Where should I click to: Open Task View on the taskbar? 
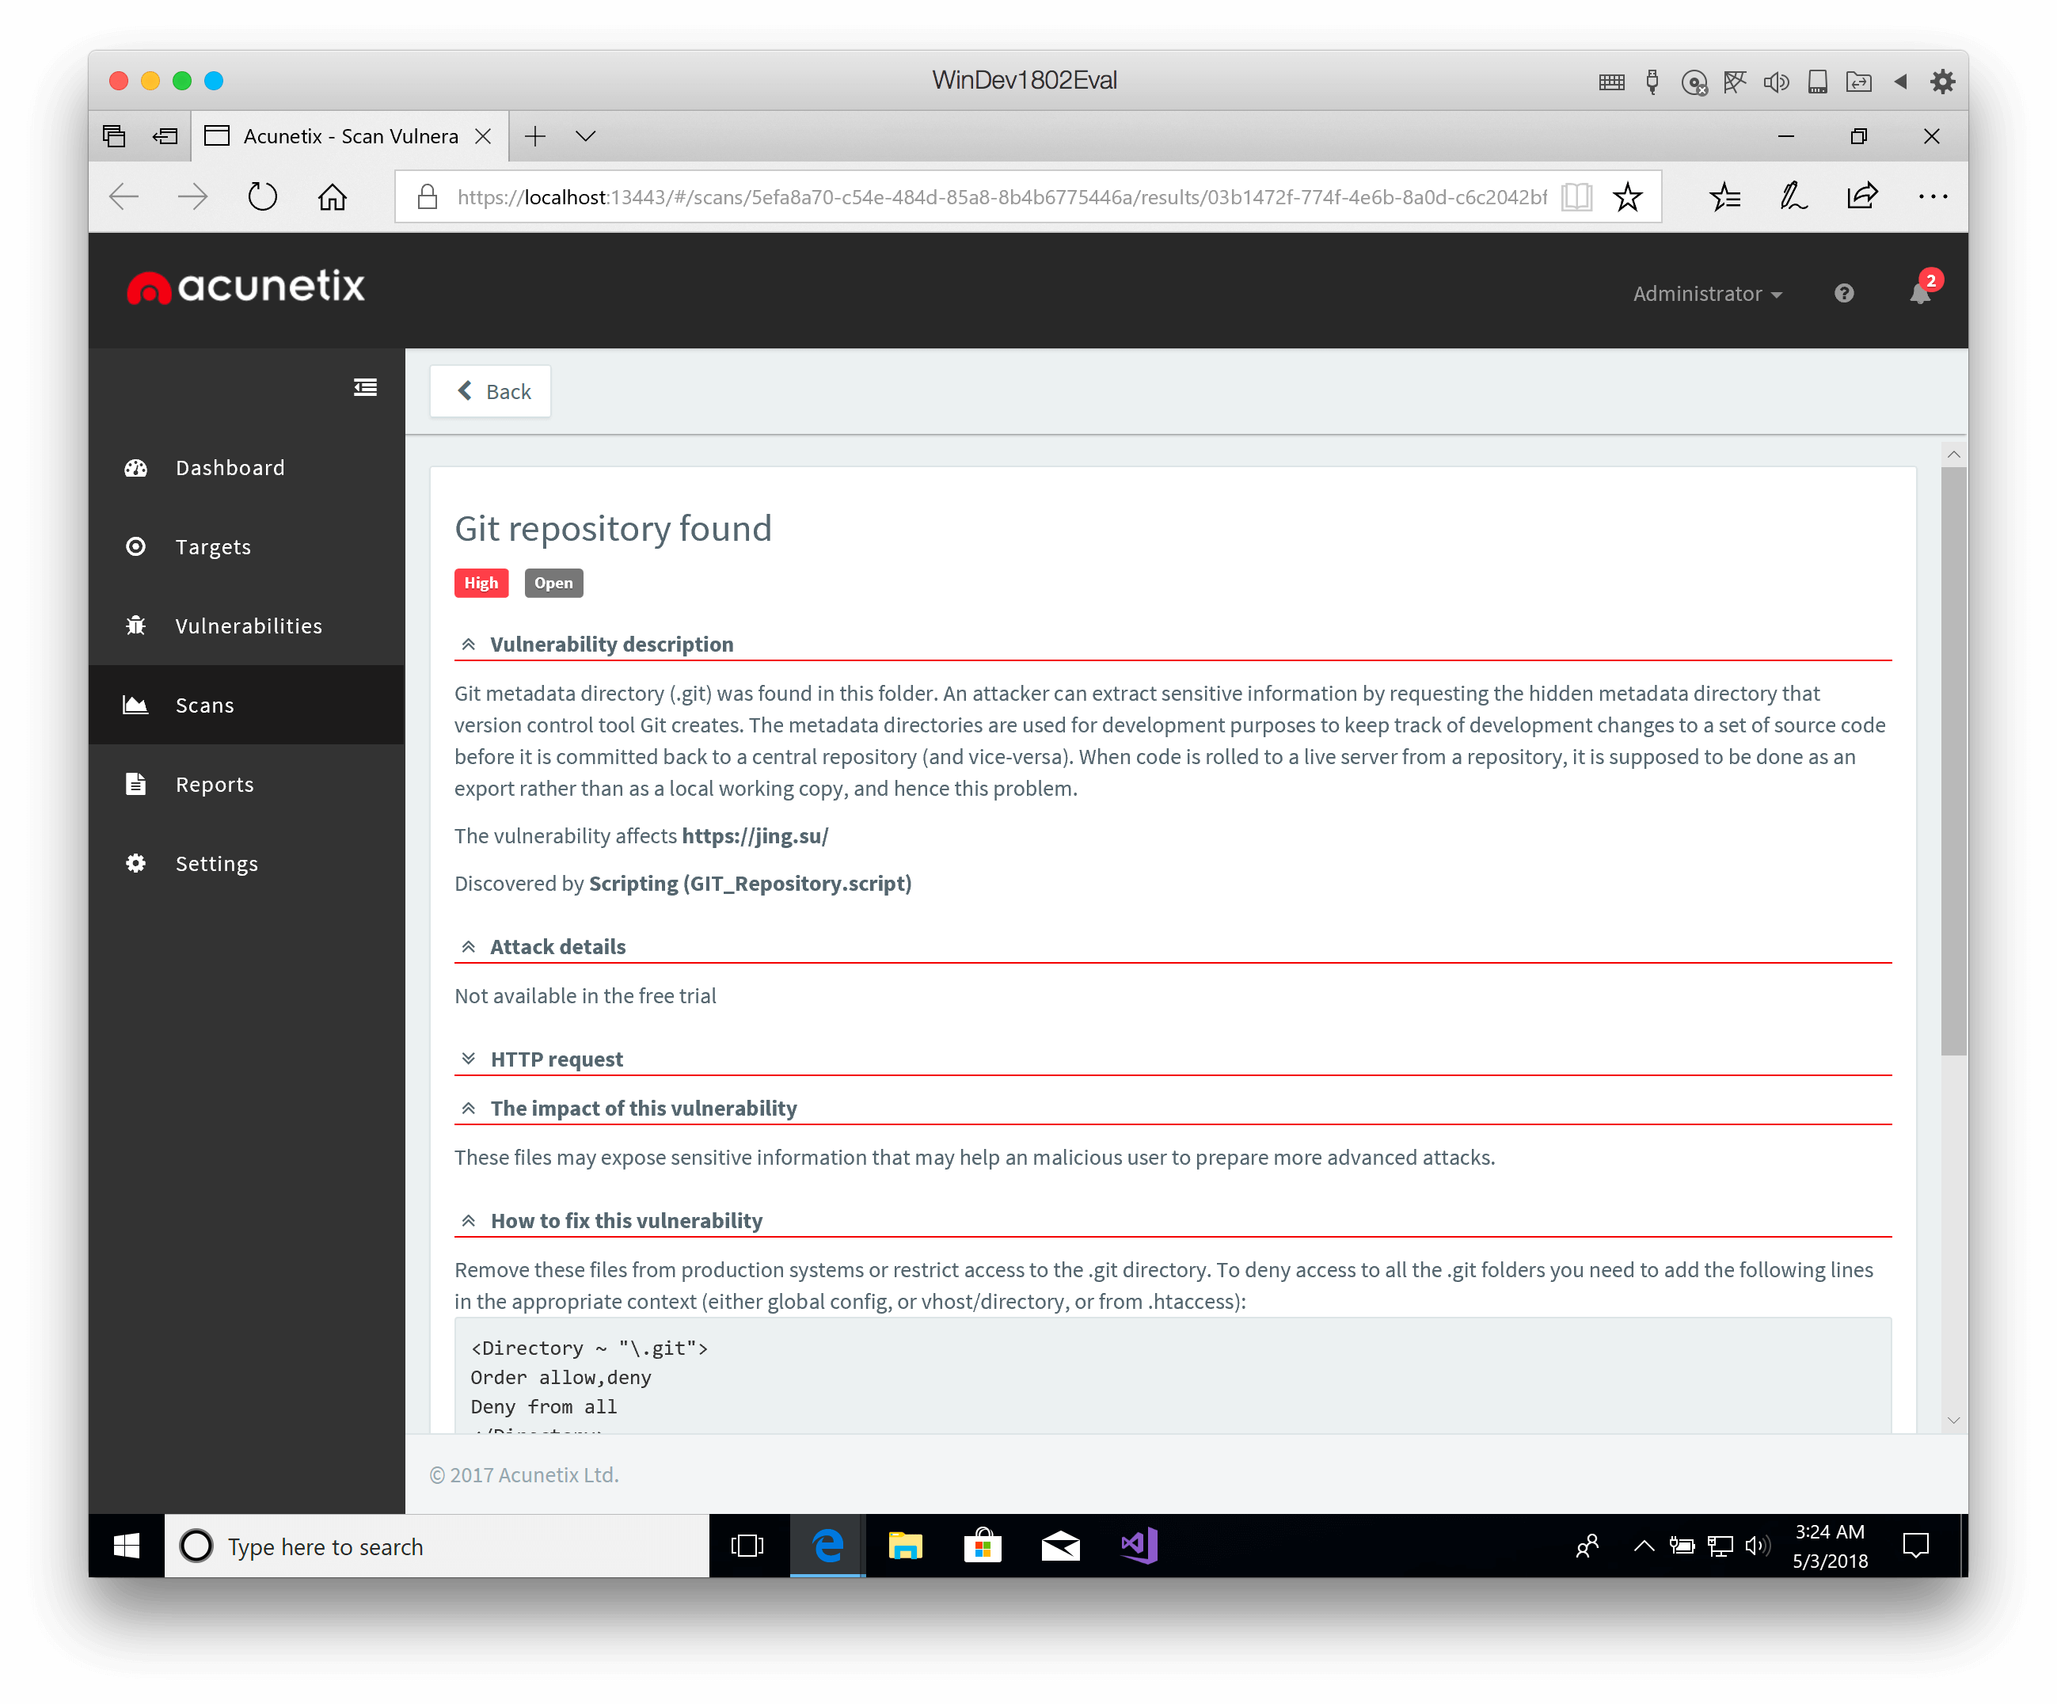click(747, 1546)
